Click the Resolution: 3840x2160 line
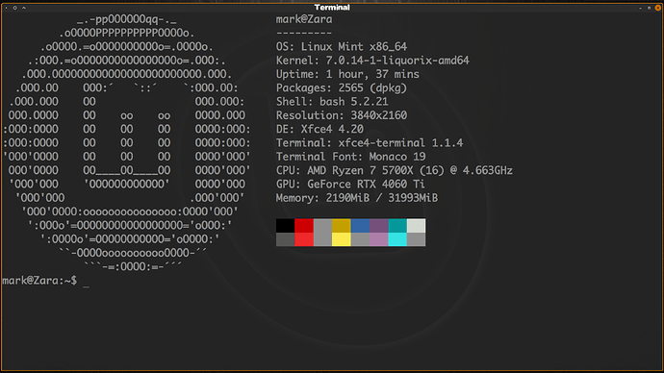The height and width of the screenshot is (373, 664). (x=342, y=115)
